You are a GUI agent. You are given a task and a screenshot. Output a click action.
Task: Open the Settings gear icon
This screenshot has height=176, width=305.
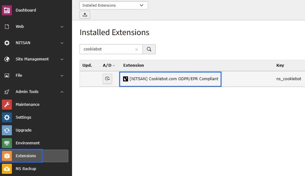pos(7,117)
